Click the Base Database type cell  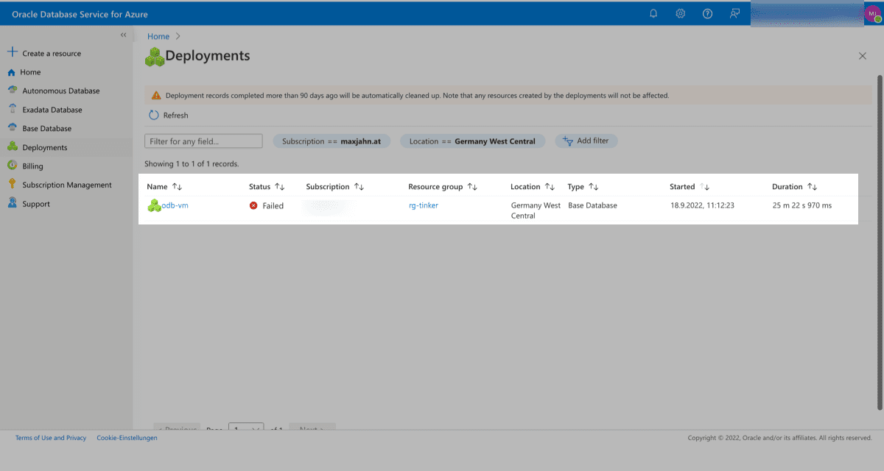[592, 205]
